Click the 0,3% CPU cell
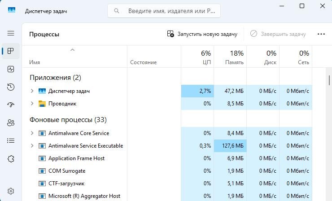The height and width of the screenshot is (201, 332). point(197,146)
